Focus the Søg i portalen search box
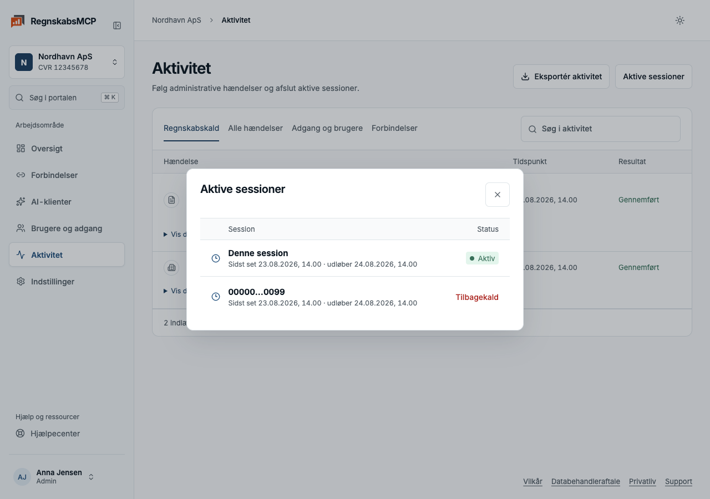 click(x=67, y=98)
